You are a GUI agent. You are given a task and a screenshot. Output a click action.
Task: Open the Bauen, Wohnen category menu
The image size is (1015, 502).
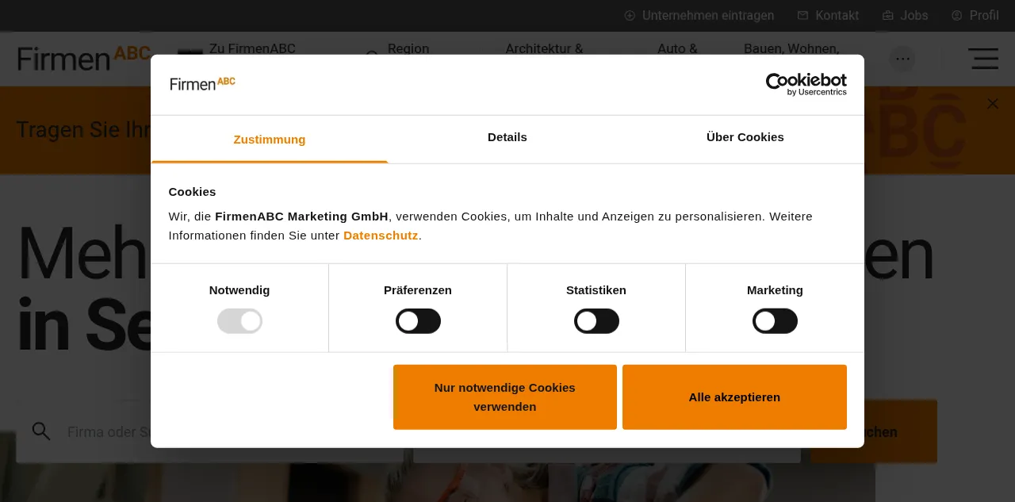click(791, 49)
